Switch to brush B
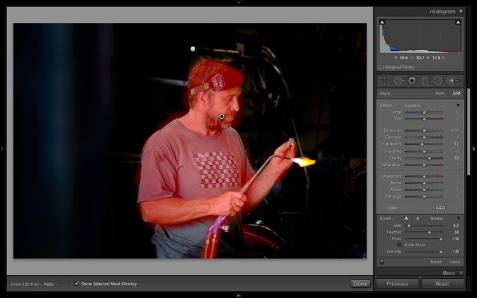Viewport: 477px width, 298px height. click(417, 218)
